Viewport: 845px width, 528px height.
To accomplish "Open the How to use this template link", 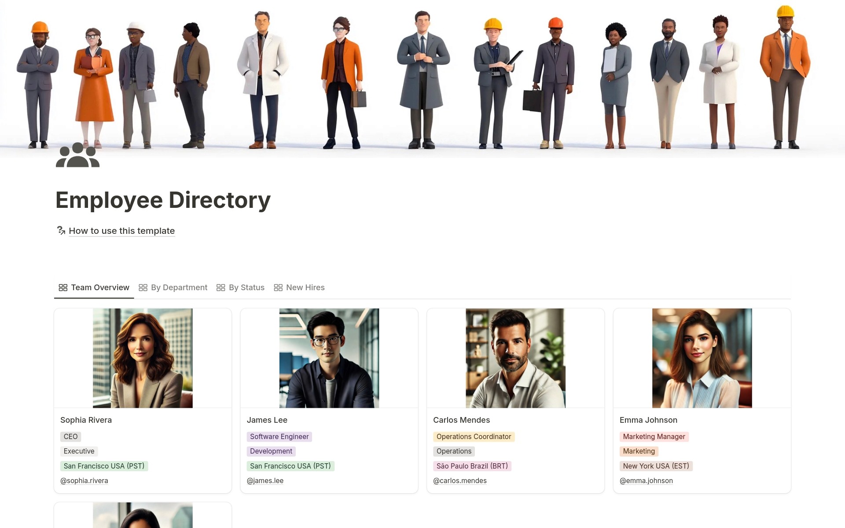I will click(x=121, y=231).
